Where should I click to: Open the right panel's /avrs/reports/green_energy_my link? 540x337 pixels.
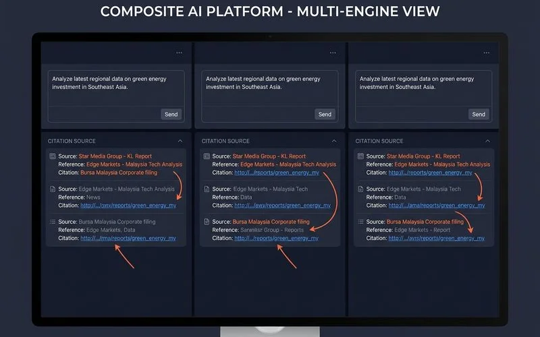436,238
